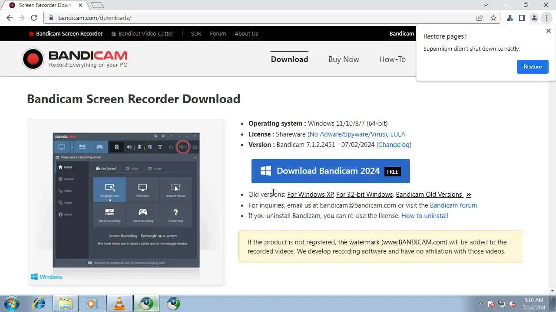Screen dimensions: 556x312
Task: Open No Adware/Spyware/Virus link
Action: tap(347, 134)
